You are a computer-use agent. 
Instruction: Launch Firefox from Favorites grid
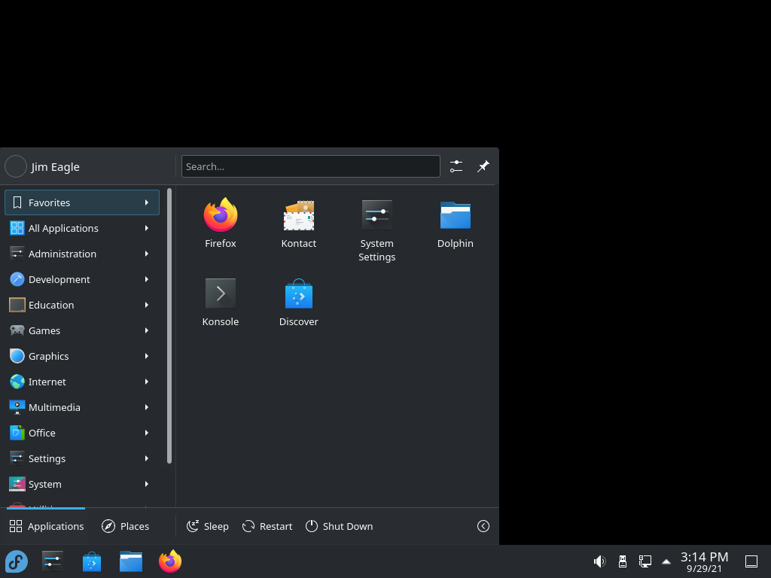point(221,224)
